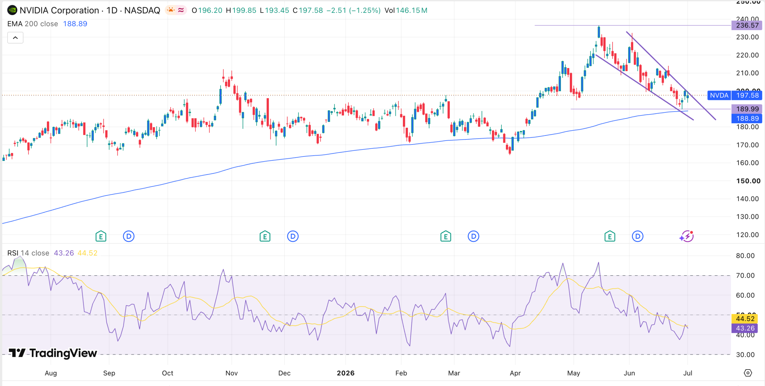Click the blue 188.89 EMA axis label
765x386 pixels.
747,119
